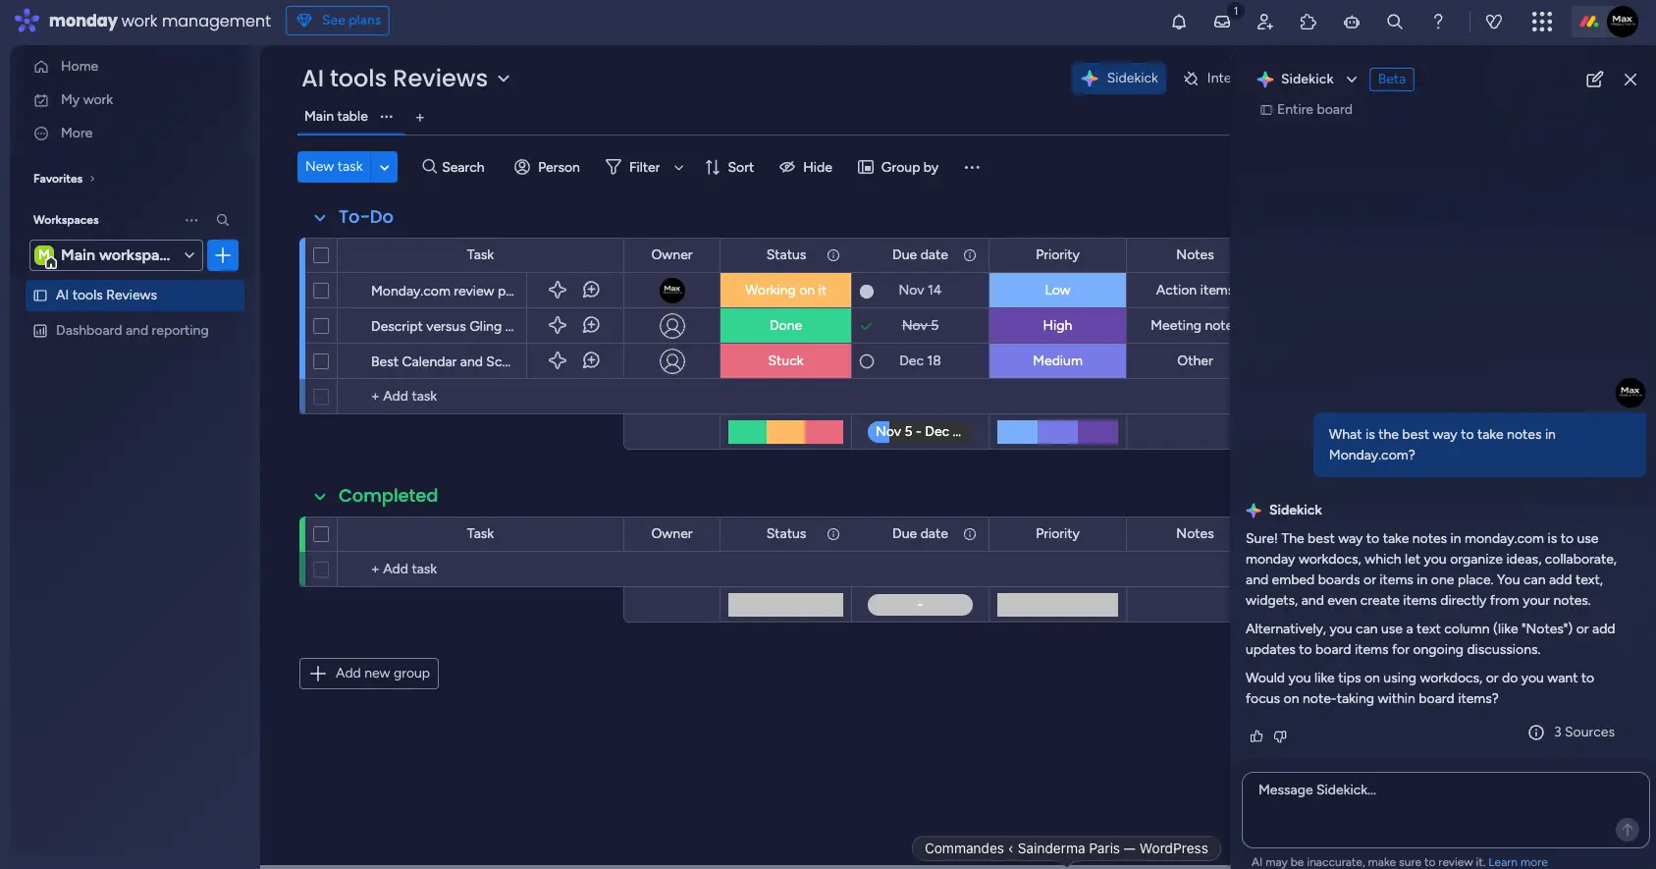Expand the Main workspace selector
Viewport: 1656px width, 869px height.
188,255
